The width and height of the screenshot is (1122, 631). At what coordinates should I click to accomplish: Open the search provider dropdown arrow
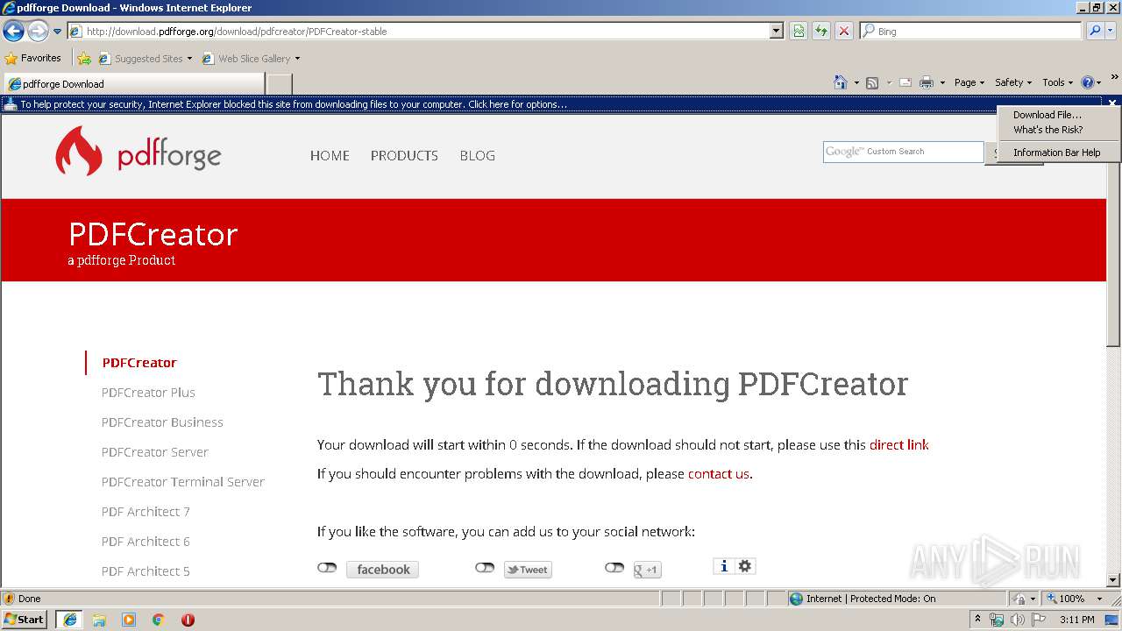point(1111,31)
